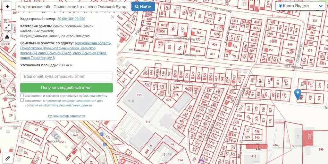The height and width of the screenshot is (164, 328).
Task: Click the parcel labeled 514
Action: point(180,160)
